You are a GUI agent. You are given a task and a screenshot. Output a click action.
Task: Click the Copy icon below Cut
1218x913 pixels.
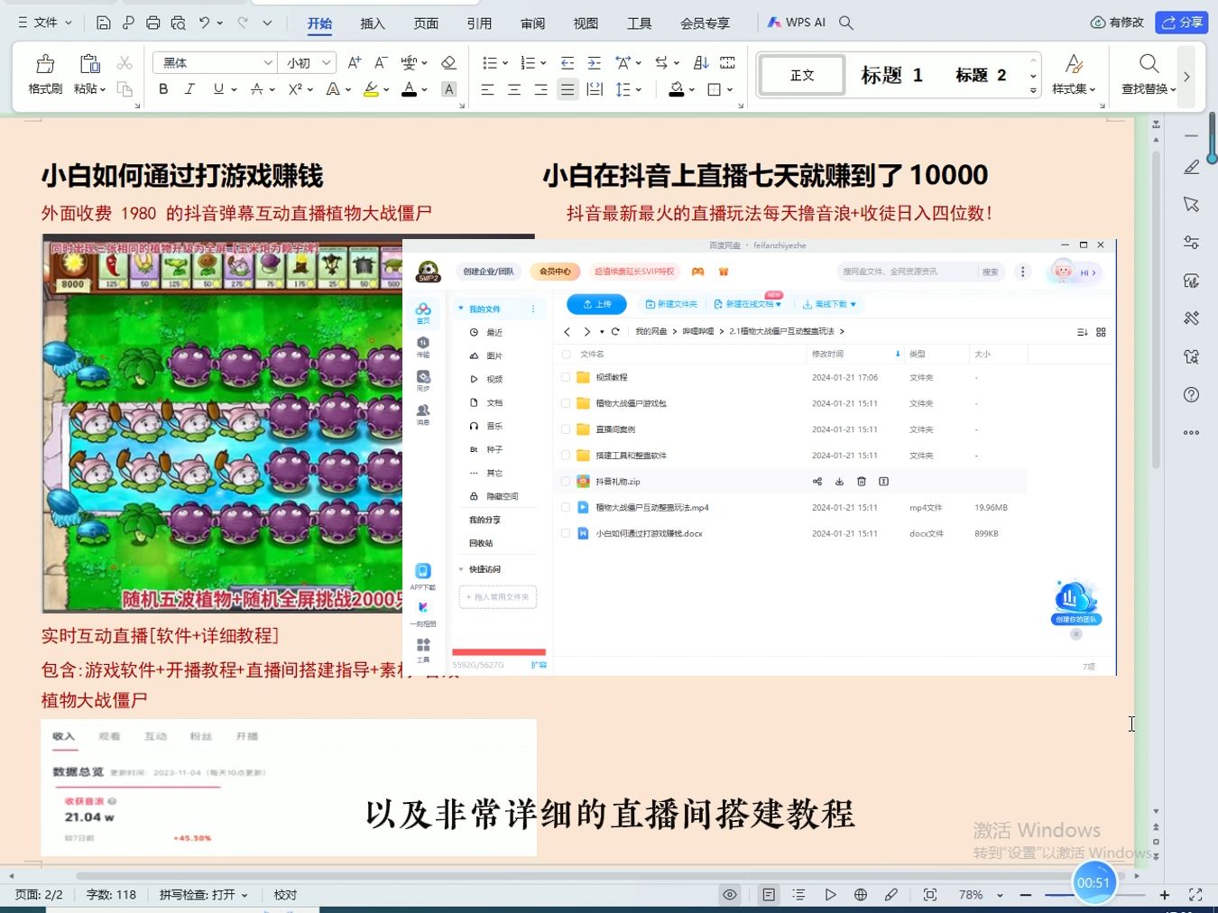125,88
